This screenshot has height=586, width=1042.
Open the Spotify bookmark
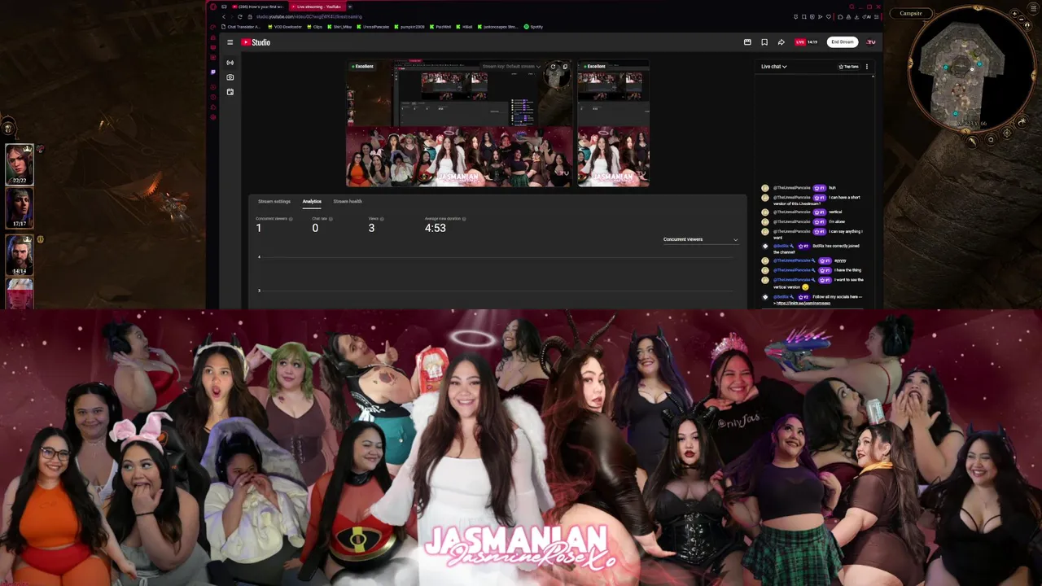coord(533,27)
